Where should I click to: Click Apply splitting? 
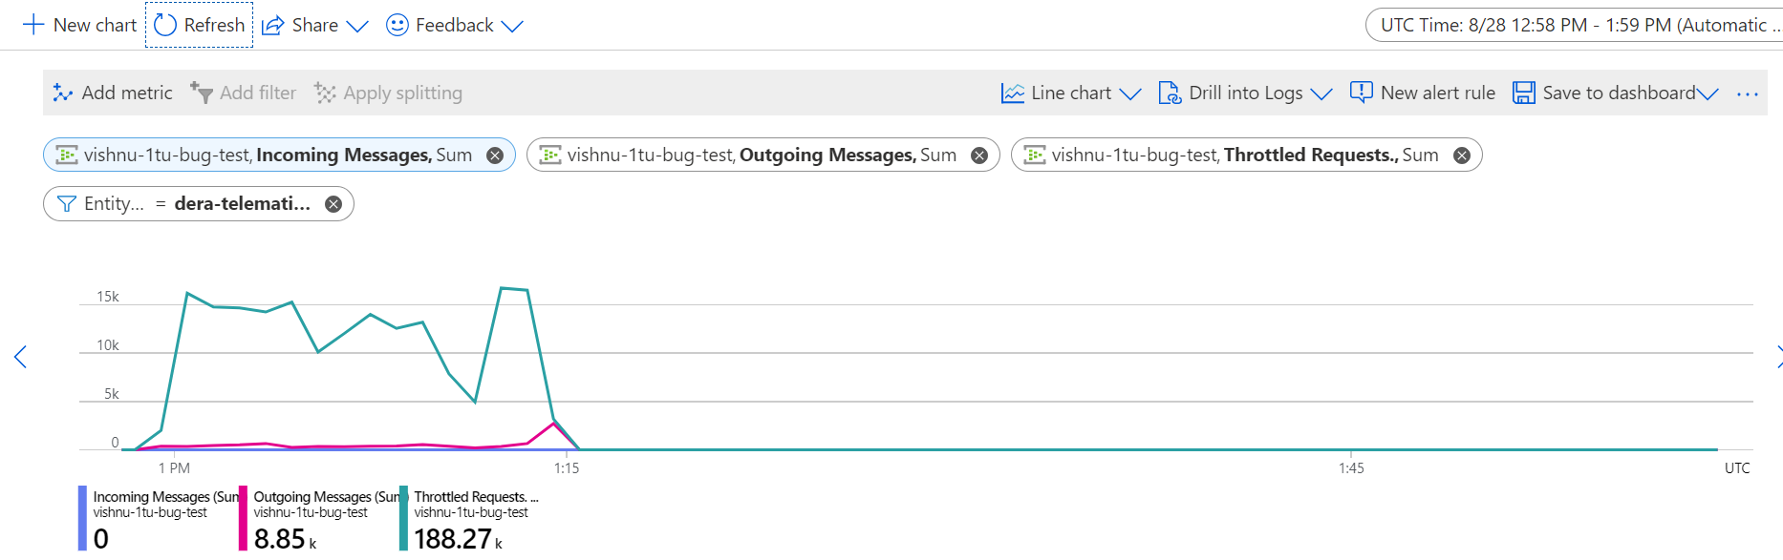tap(388, 93)
